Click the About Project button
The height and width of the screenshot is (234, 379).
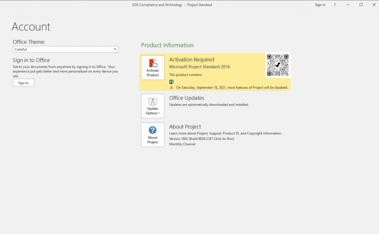click(152, 135)
